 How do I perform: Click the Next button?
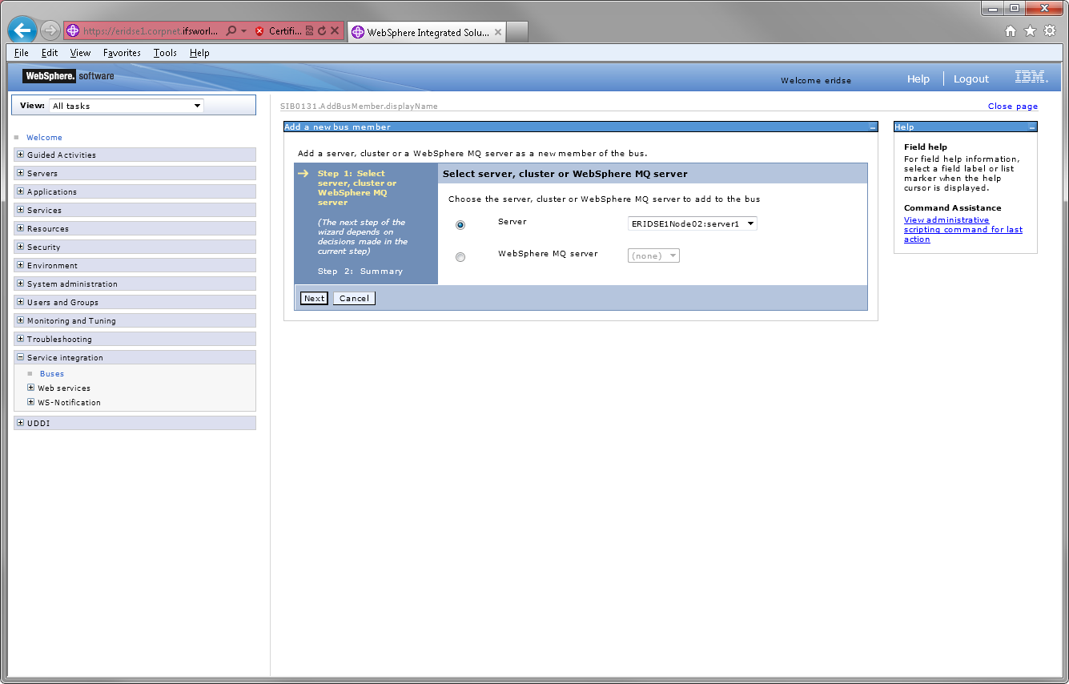pyautogui.click(x=313, y=297)
